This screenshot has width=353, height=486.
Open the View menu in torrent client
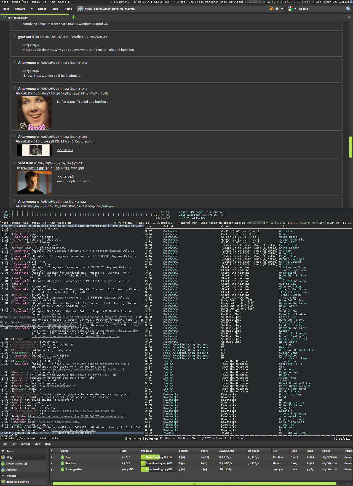click(x=38, y=444)
